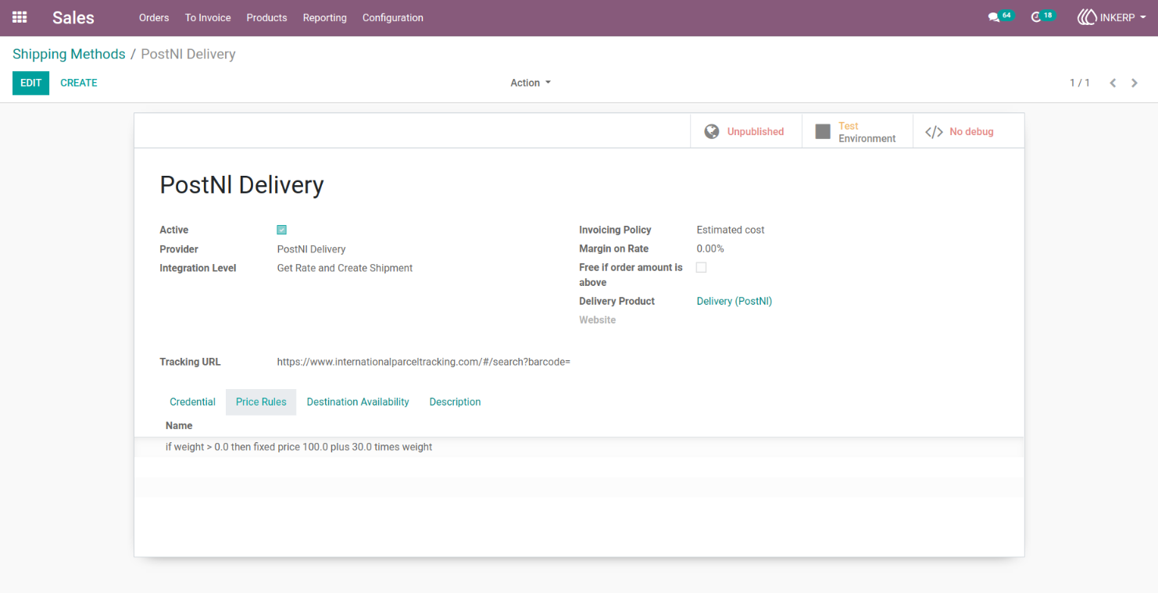1158x593 pixels.
Task: Click the globe Unpublished icon
Action: point(711,131)
